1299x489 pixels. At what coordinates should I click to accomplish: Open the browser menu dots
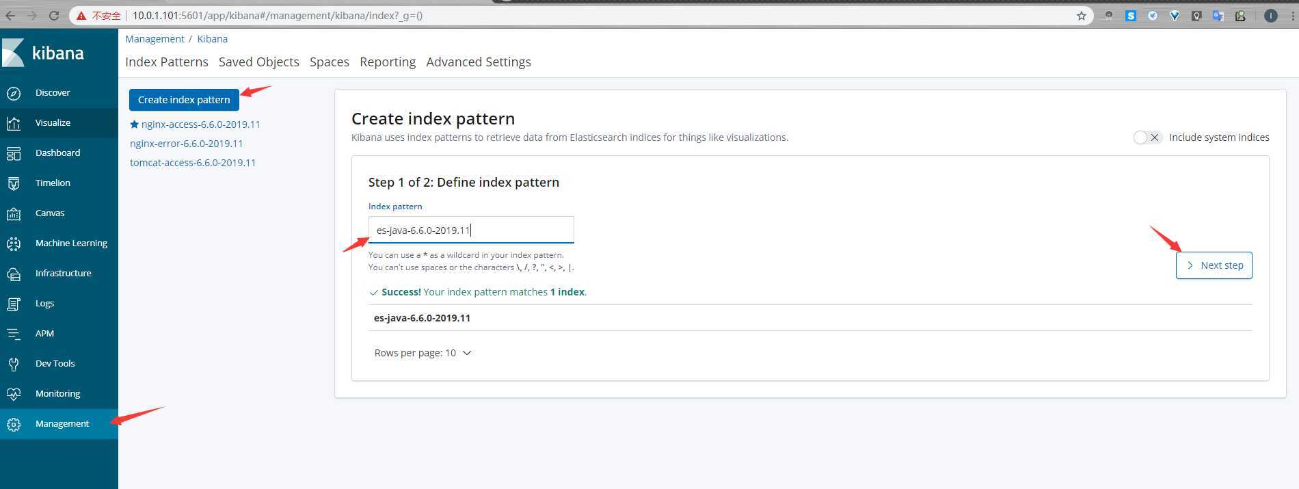[1292, 15]
